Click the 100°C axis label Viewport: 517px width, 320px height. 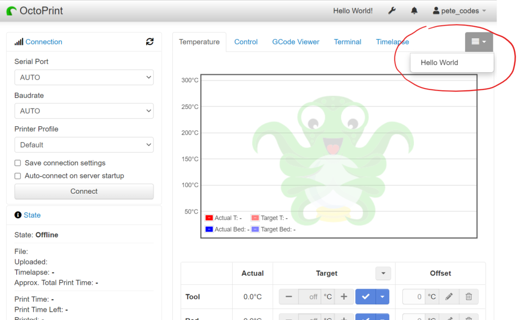(190, 185)
